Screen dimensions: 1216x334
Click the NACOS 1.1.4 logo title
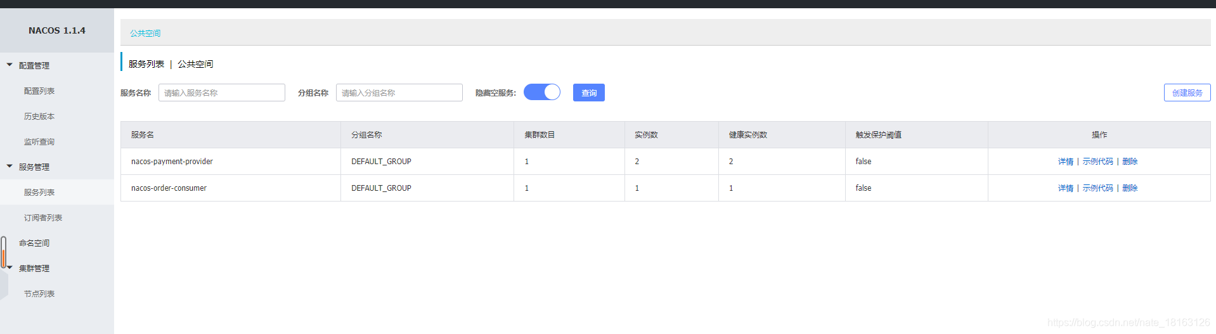tap(57, 30)
